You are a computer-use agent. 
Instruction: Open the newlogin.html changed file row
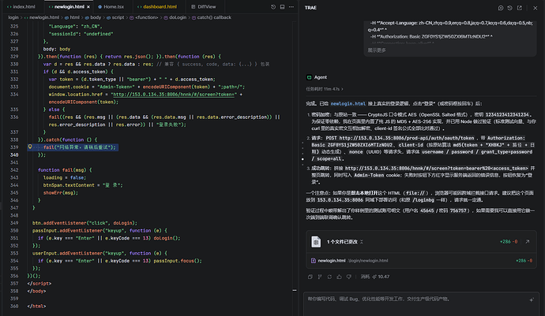point(421,261)
